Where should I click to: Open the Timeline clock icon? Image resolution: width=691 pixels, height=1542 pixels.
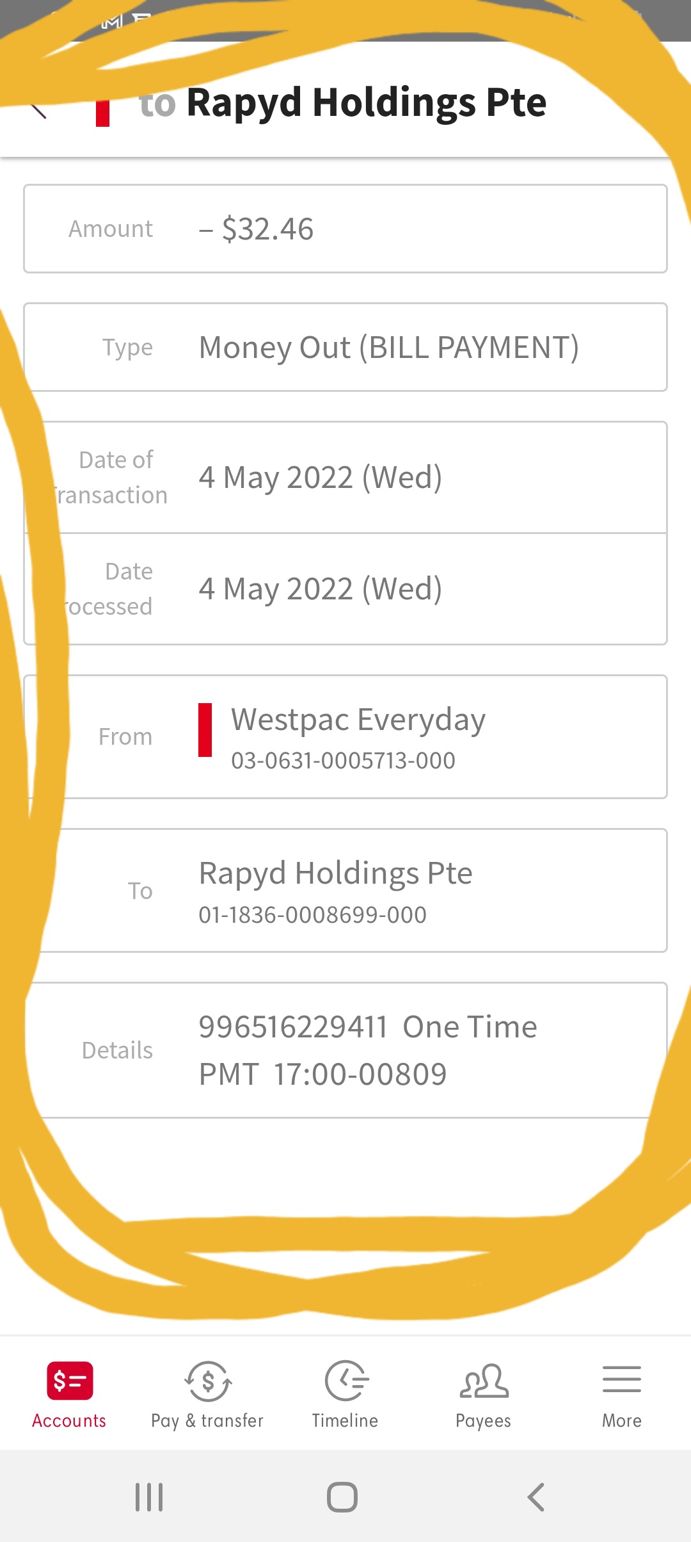tap(345, 1380)
